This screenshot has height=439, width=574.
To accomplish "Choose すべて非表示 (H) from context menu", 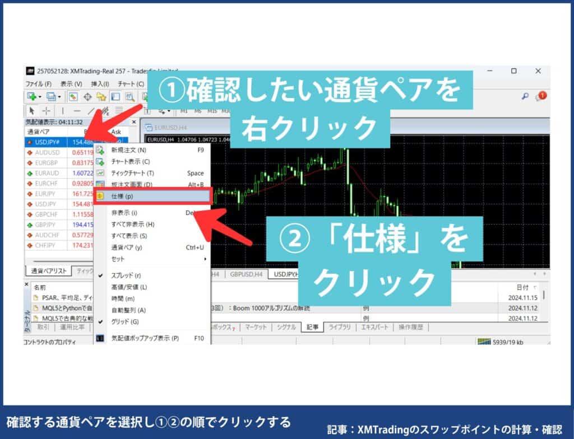I will [x=152, y=224].
